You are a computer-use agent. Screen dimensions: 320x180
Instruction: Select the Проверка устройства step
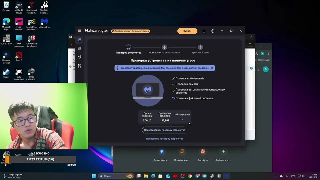pos(128,49)
